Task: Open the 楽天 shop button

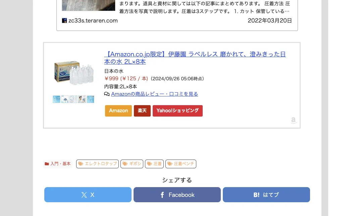Action: (142, 111)
